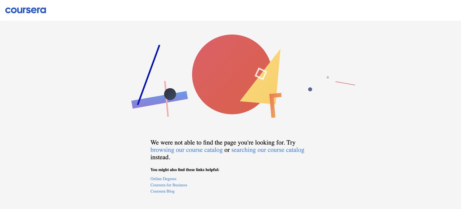The width and height of the screenshot is (461, 209).
Task: Open the "browsing our course catalog" link
Action: [187, 150]
